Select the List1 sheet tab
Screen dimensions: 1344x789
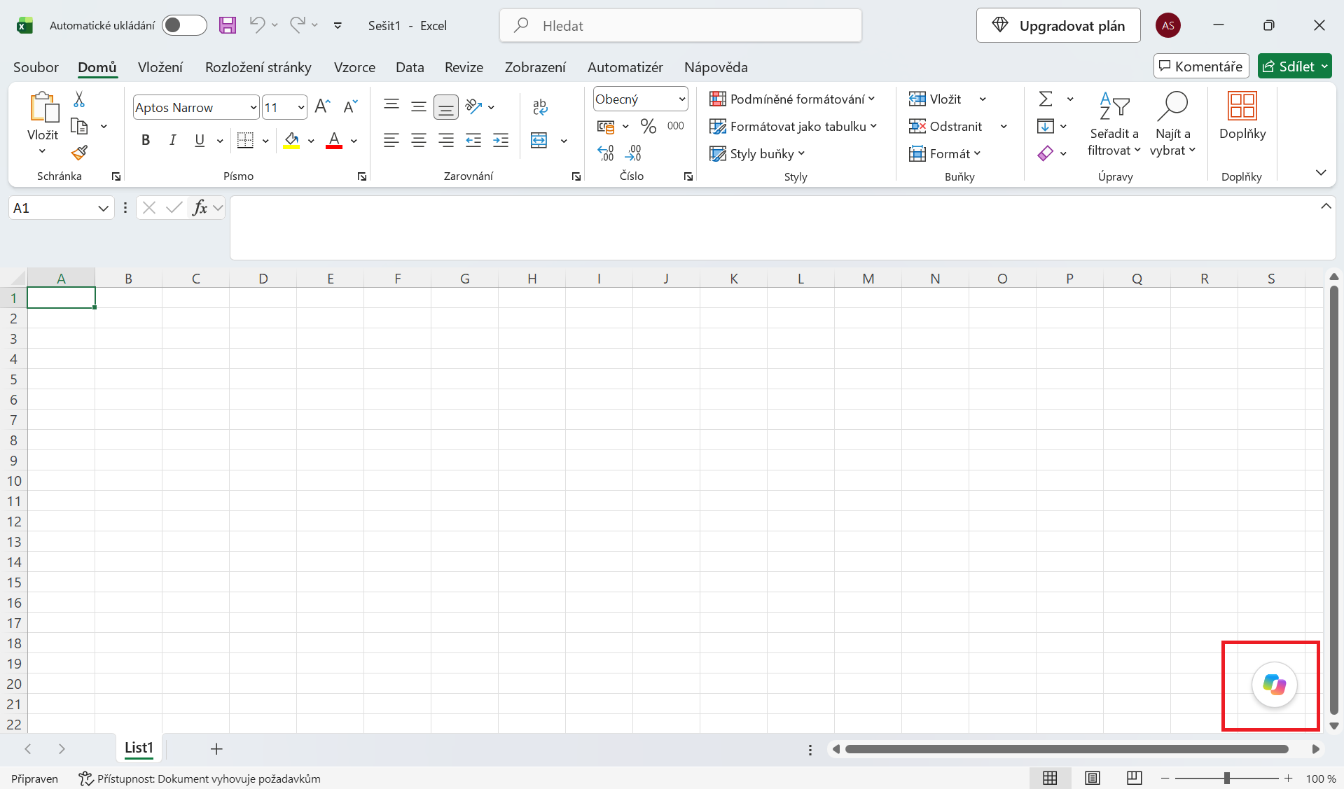(x=139, y=748)
